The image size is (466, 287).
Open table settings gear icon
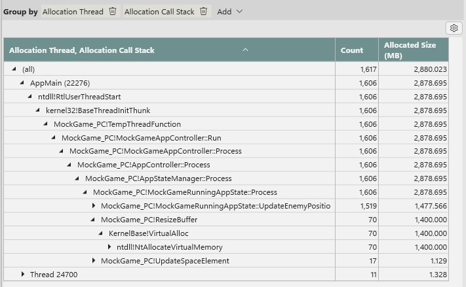[454, 28]
